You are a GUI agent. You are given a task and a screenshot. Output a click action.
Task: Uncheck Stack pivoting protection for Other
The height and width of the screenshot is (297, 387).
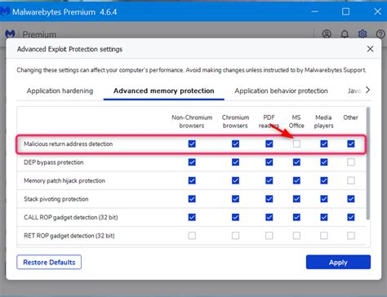[x=351, y=199]
